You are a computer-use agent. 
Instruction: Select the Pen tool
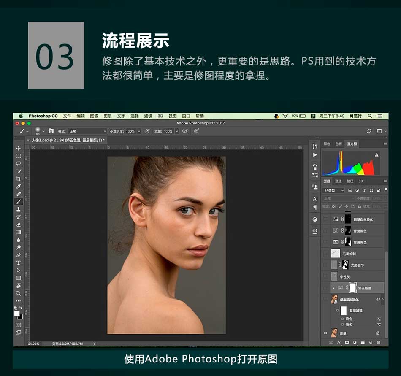[x=19, y=255]
